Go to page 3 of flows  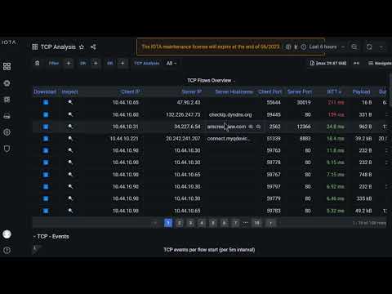click(190, 223)
